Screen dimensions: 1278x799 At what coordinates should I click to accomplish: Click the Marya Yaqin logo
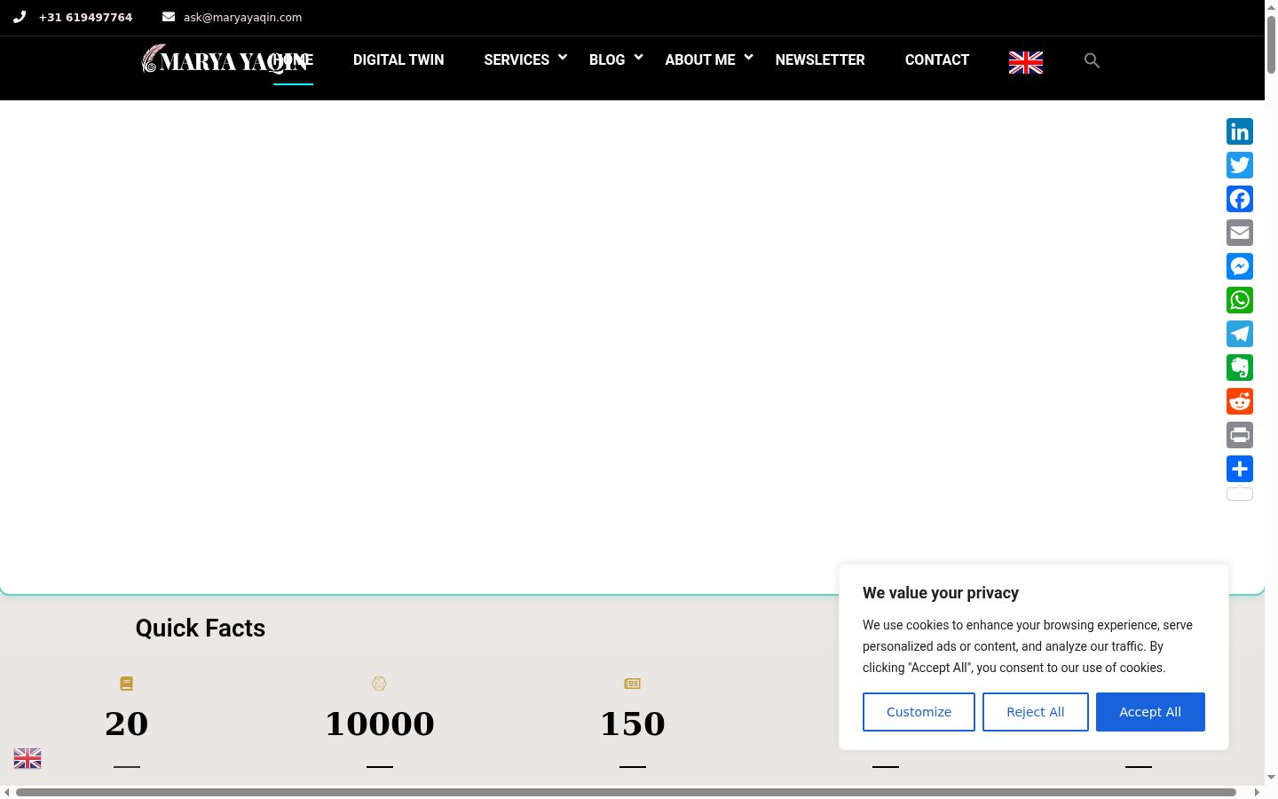[224, 59]
